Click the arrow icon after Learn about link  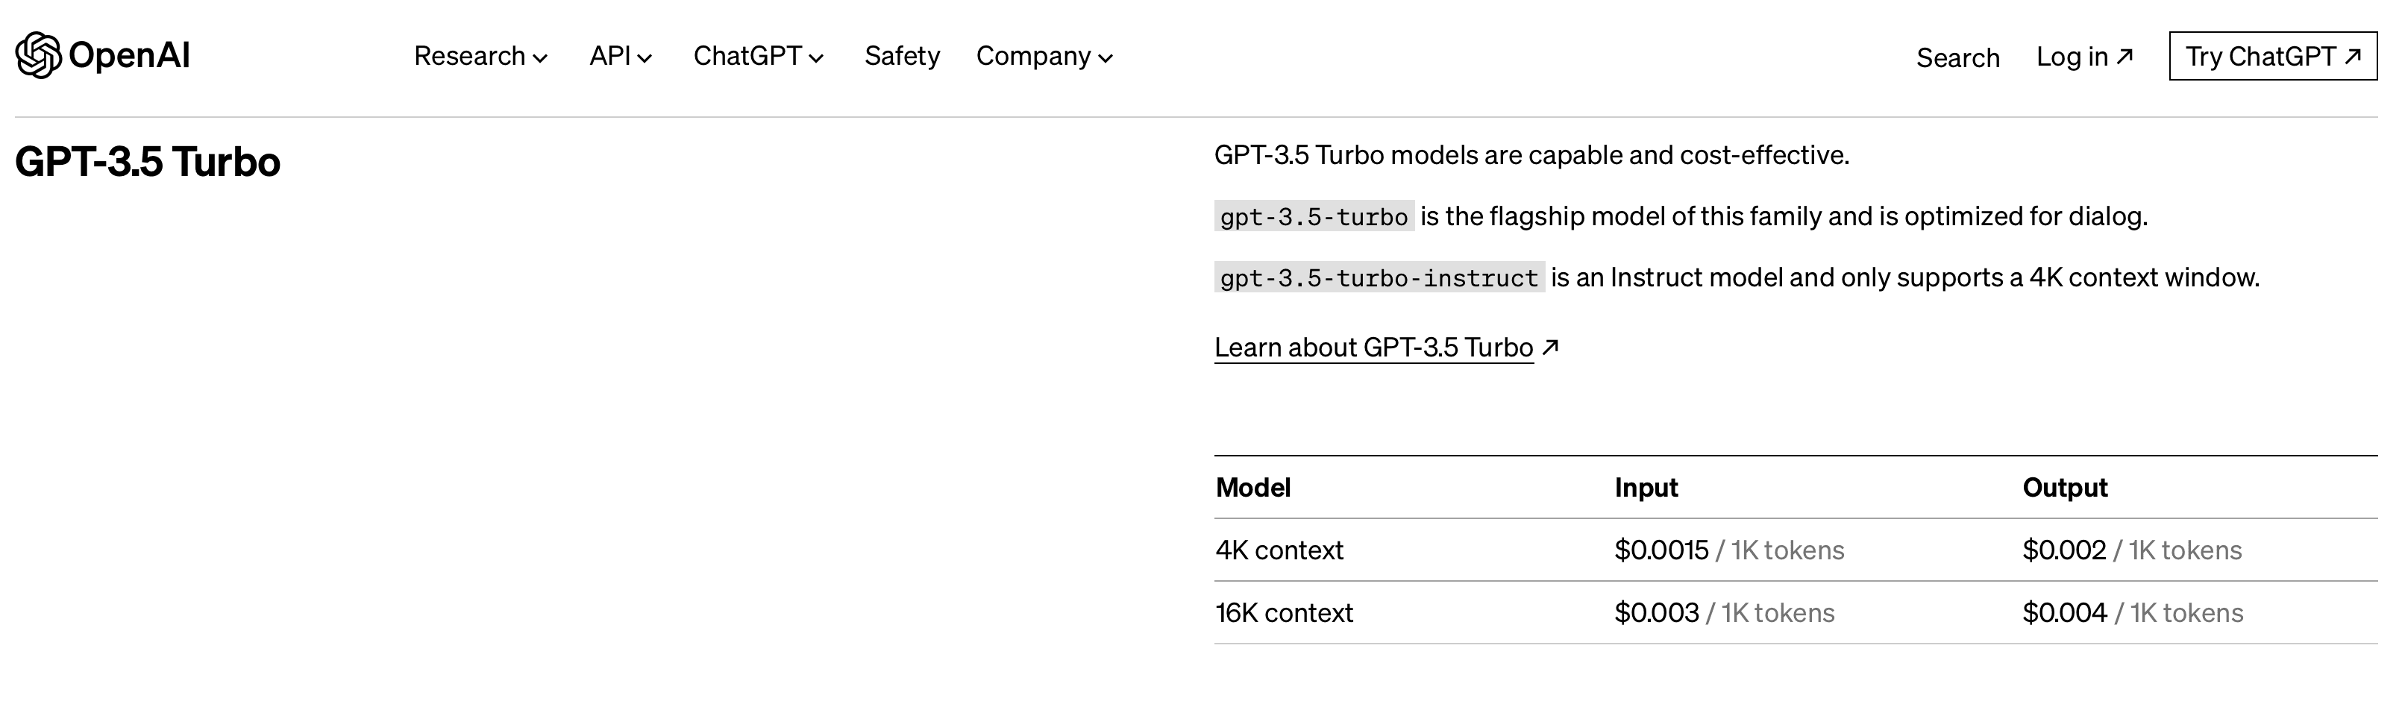(1550, 347)
